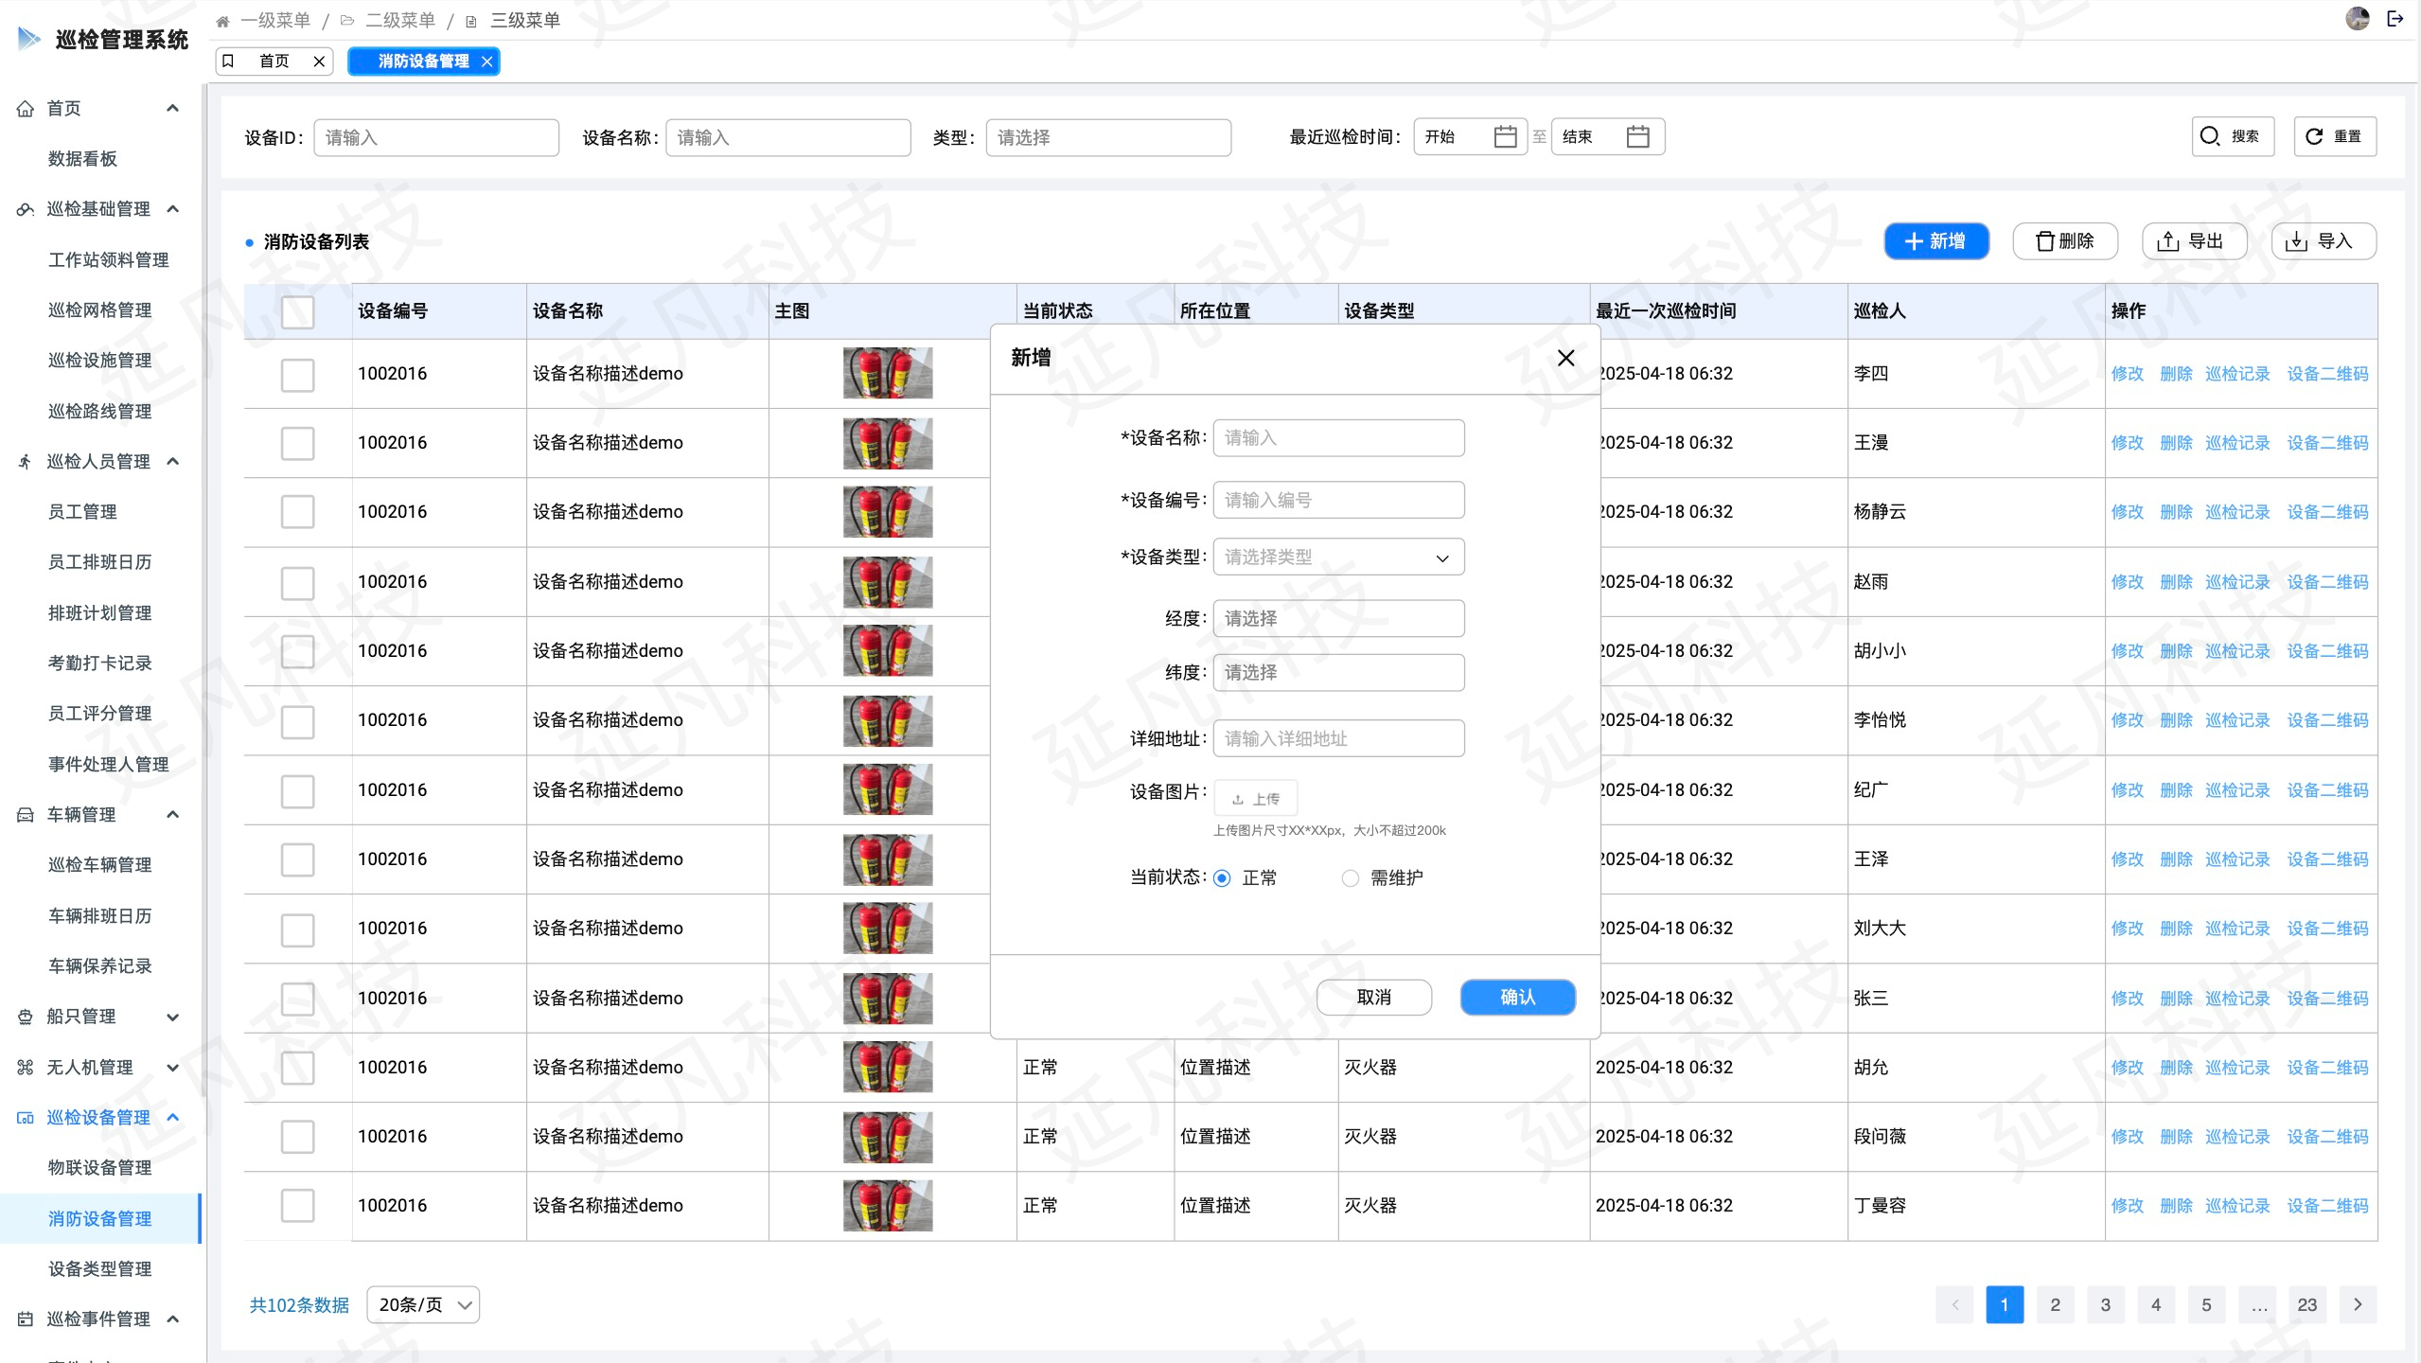Select the 需维护 radio option
Screen dimensions: 2421x1363
point(1351,878)
